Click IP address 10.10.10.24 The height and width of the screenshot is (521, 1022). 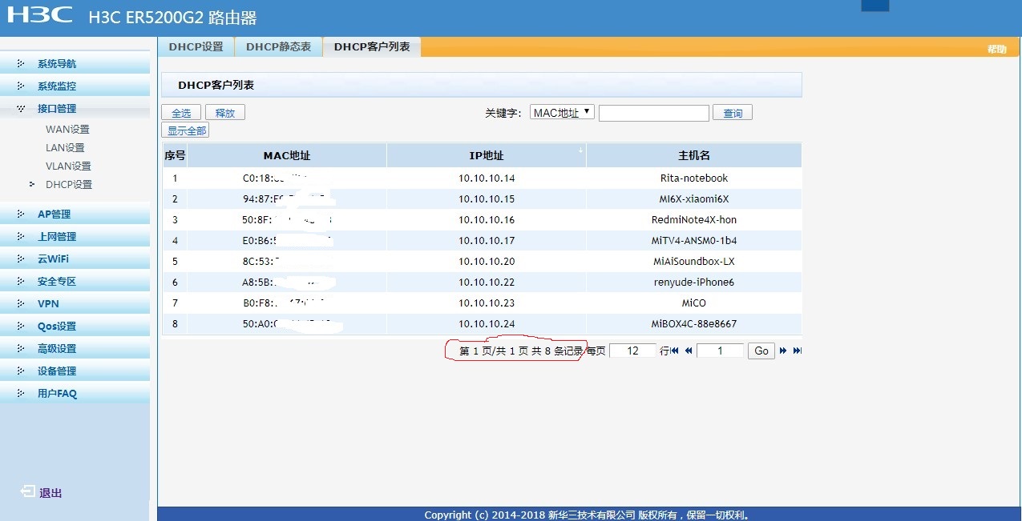[487, 324]
